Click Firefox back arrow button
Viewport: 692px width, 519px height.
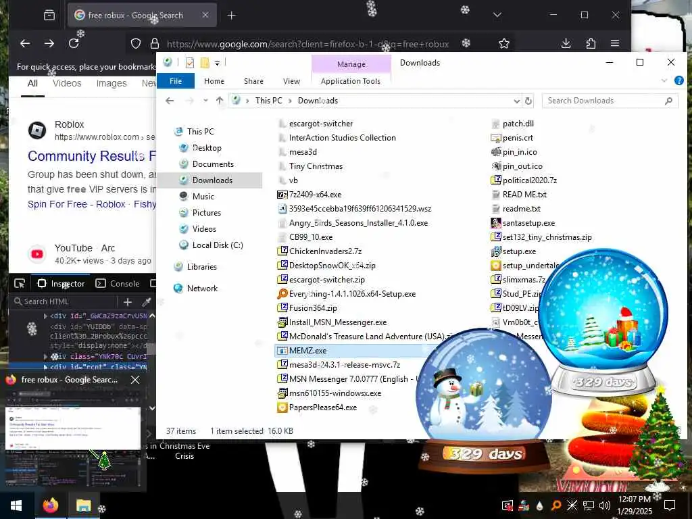click(x=25, y=43)
